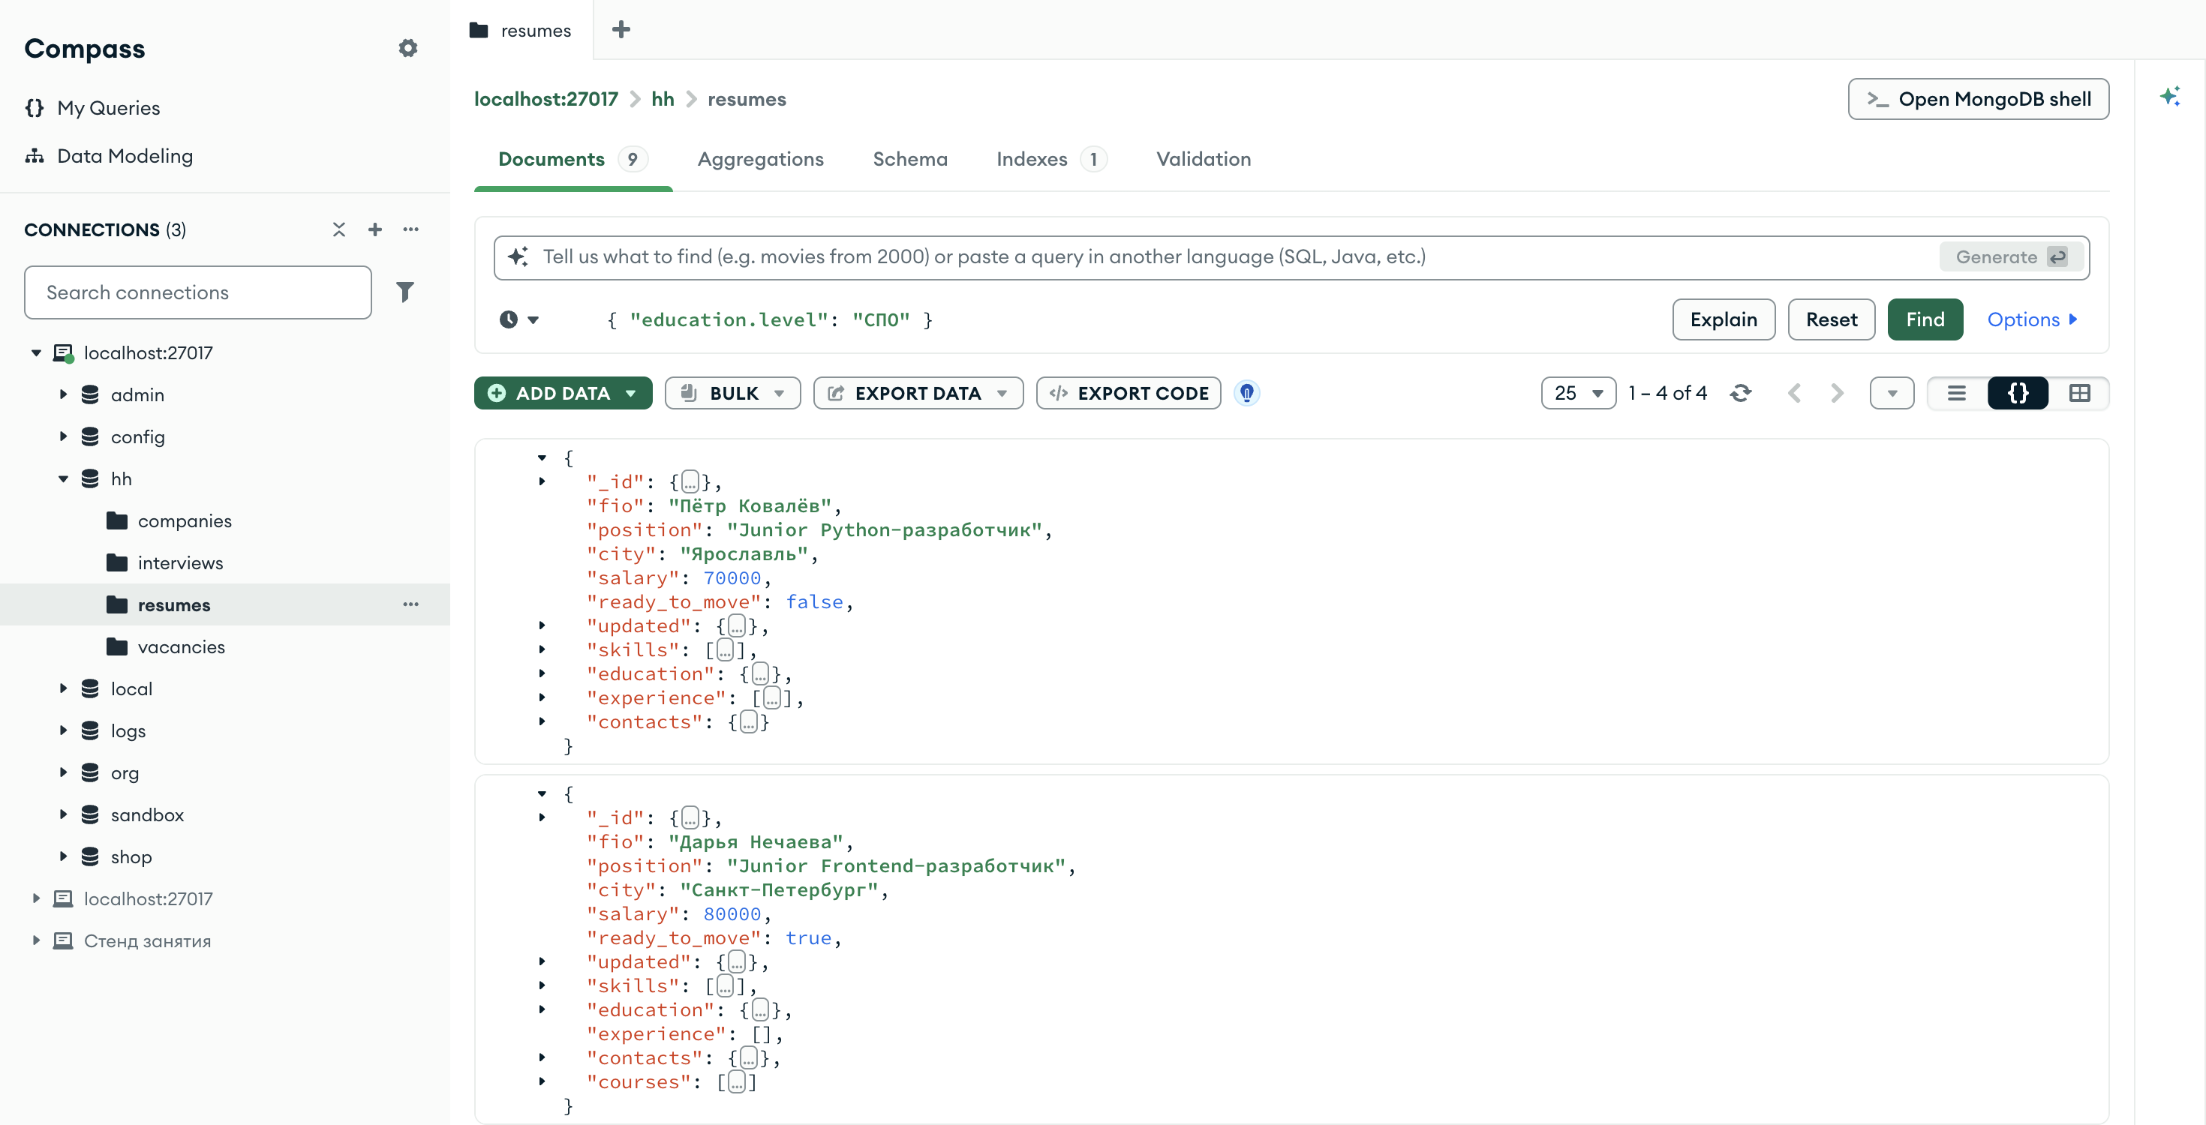The height and width of the screenshot is (1125, 2206).
Task: Open the 25 per page dropdown
Action: coord(1577,393)
